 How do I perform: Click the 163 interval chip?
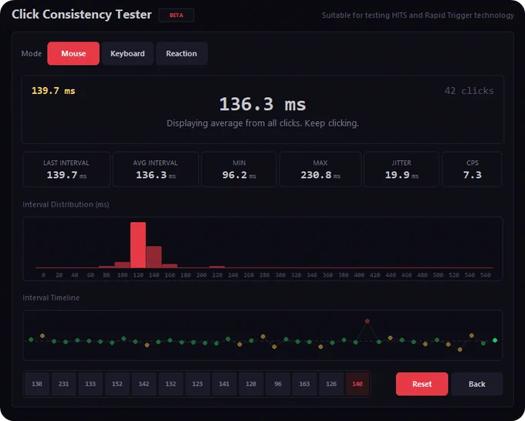pos(304,384)
